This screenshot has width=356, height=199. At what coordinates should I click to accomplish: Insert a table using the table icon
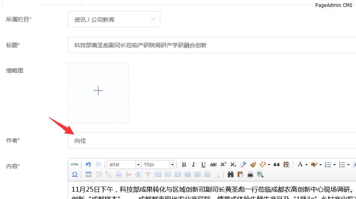[x=88, y=174]
